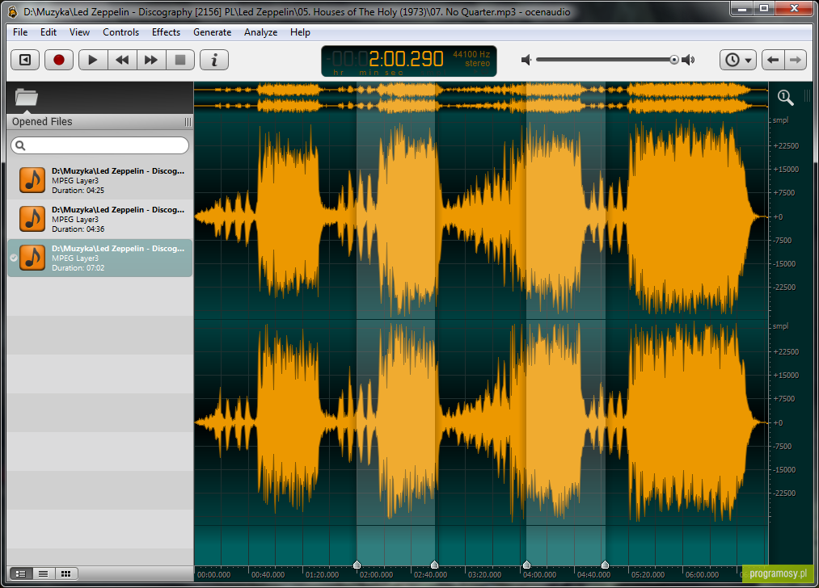
Task: Click the first selection end marker near 02:40.000
Action: [434, 565]
